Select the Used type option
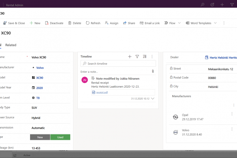237x158 pixels. coord(60,137)
